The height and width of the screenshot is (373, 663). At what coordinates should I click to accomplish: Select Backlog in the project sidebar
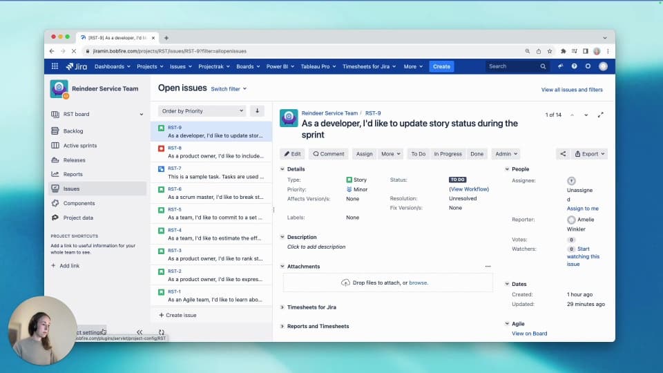[x=73, y=131]
